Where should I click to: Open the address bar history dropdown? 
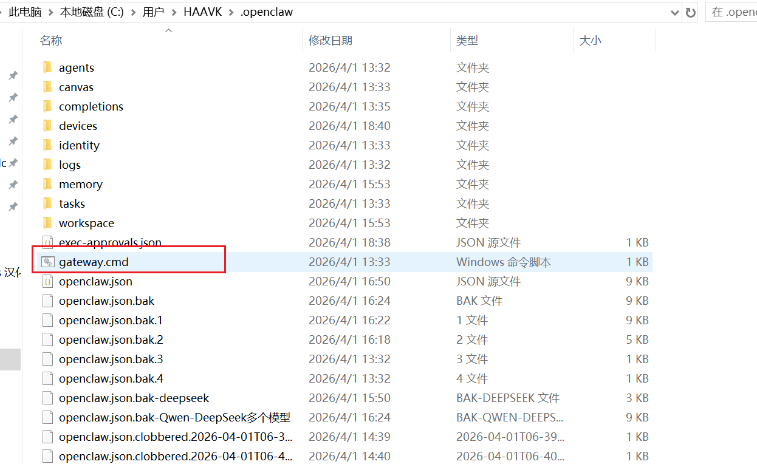click(674, 12)
